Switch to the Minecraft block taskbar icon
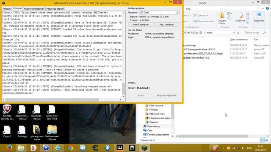Image resolution: width=271 pixels, height=152 pixels. tap(144, 148)
